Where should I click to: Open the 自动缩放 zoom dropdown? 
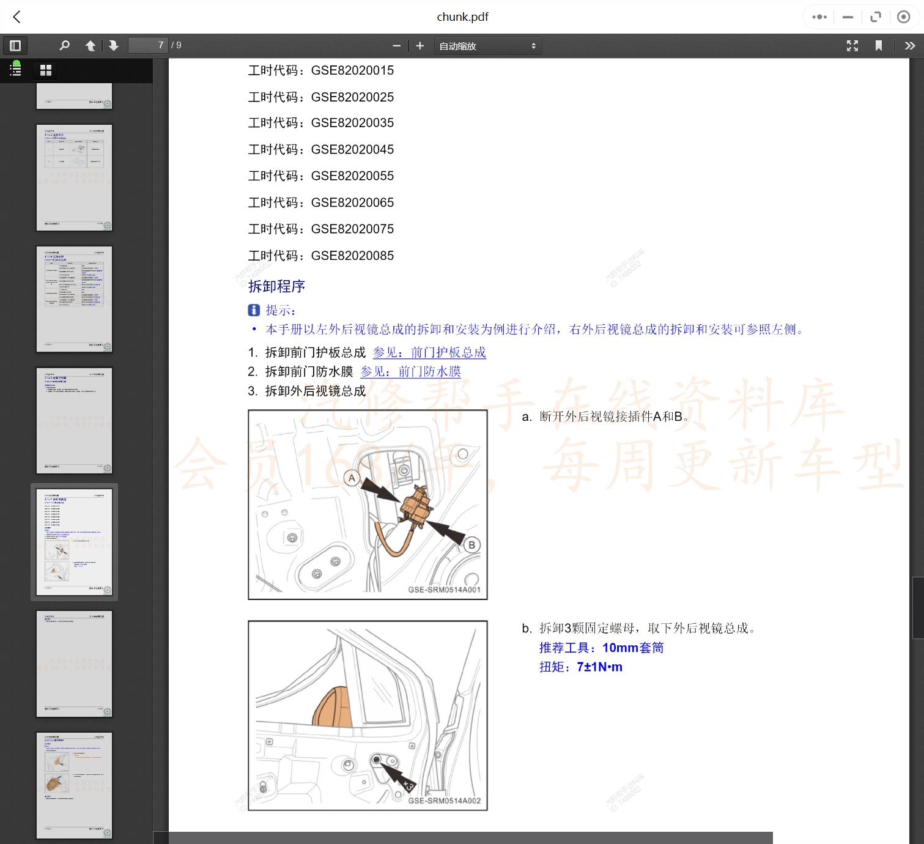[x=487, y=46]
